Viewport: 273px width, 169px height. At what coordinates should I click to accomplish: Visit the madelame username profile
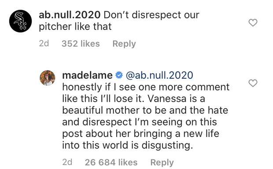coord(87,75)
